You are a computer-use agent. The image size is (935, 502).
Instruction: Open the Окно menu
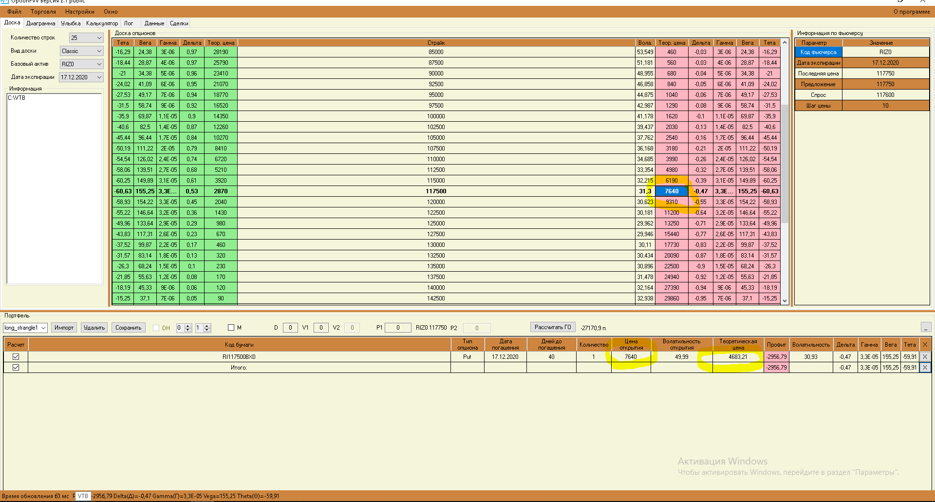pyautogui.click(x=111, y=12)
